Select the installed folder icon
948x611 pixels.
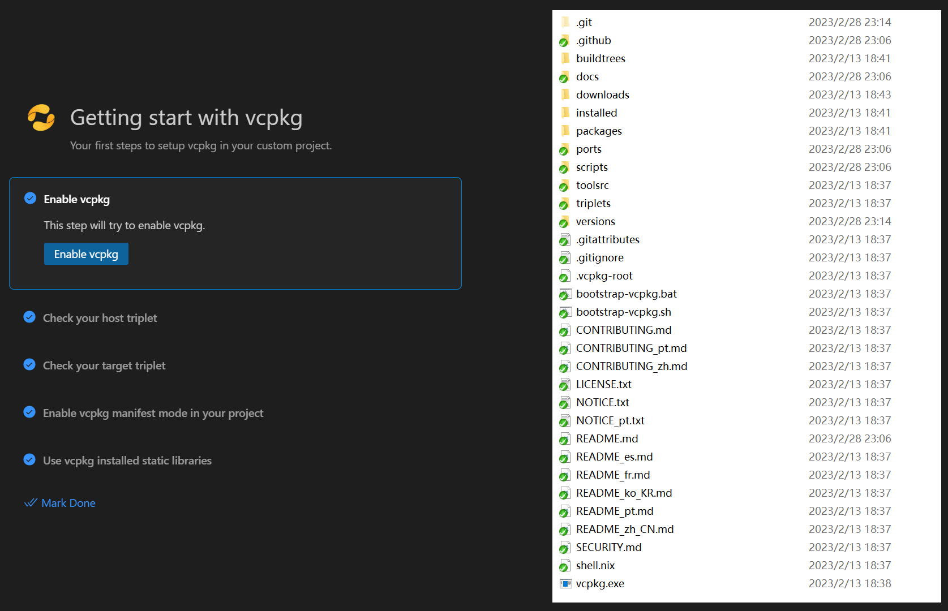(x=565, y=113)
